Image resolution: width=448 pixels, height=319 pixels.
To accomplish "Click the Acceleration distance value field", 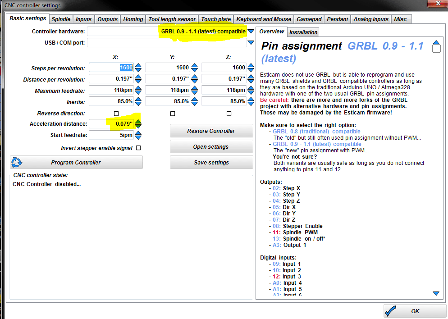I will [111, 123].
